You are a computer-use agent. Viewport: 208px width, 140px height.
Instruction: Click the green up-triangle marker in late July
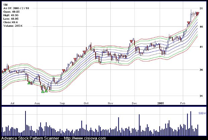(x=29, y=83)
